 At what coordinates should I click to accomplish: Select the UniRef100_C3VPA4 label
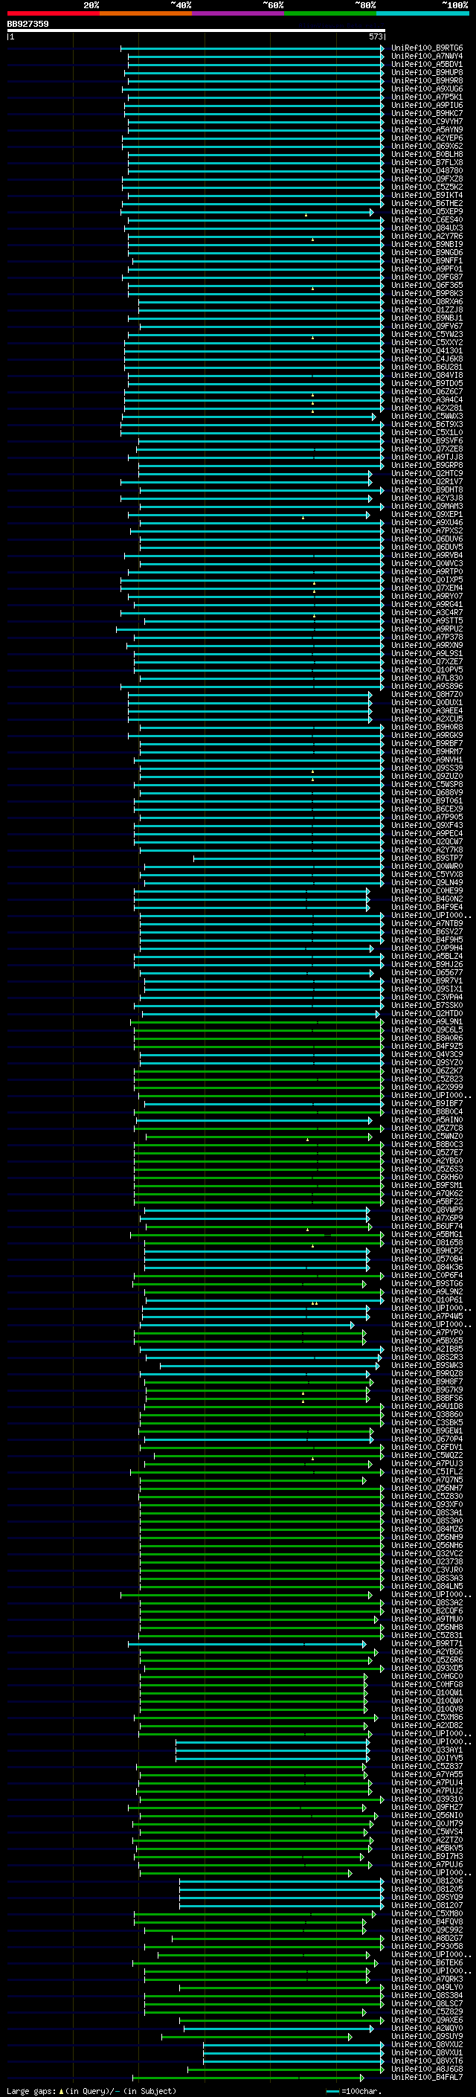pyautogui.click(x=427, y=998)
